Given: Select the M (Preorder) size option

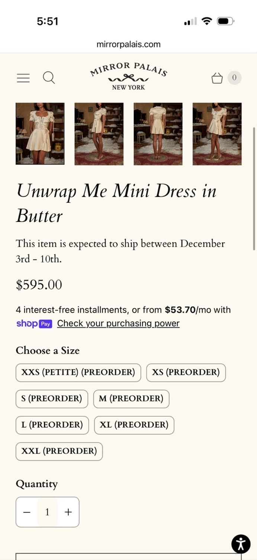Looking at the screenshot, I should click(131, 398).
